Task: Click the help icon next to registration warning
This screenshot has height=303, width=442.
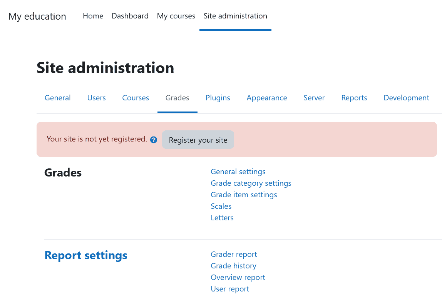Action: point(153,140)
